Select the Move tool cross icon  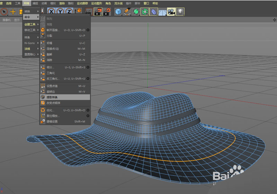click(x=13, y=12)
